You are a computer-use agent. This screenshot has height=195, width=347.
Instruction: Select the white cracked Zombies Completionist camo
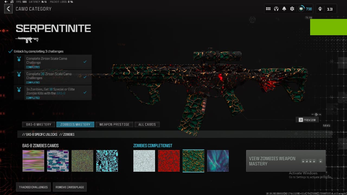(144, 161)
